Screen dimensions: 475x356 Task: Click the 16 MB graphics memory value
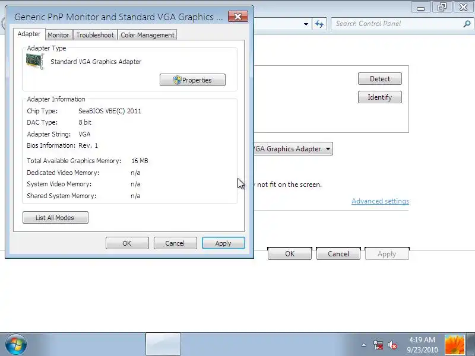(140, 161)
